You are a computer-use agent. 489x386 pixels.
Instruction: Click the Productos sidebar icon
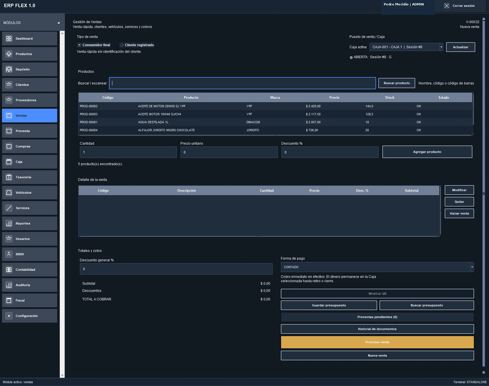[9, 54]
